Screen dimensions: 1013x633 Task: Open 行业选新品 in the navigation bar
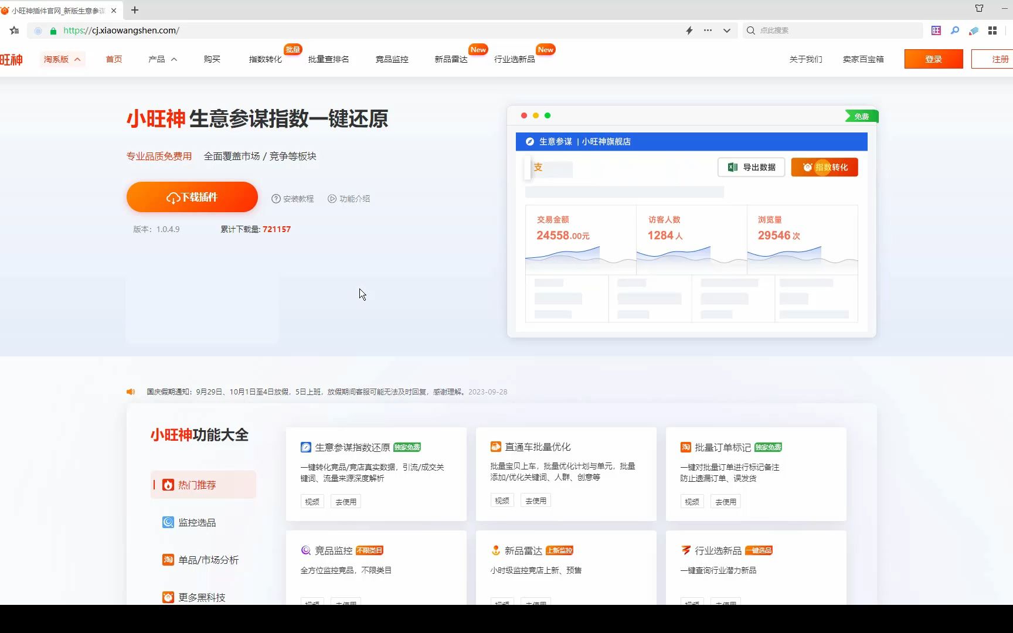[514, 59]
